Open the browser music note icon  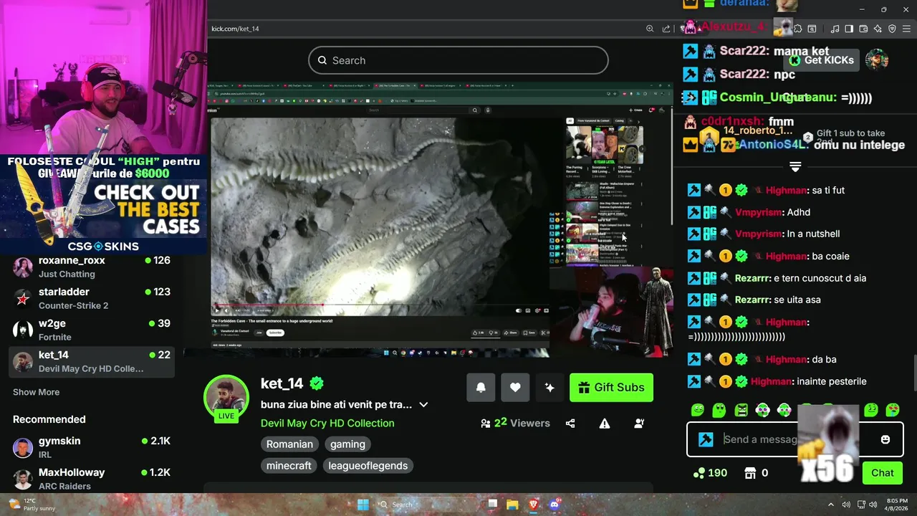[x=835, y=29]
